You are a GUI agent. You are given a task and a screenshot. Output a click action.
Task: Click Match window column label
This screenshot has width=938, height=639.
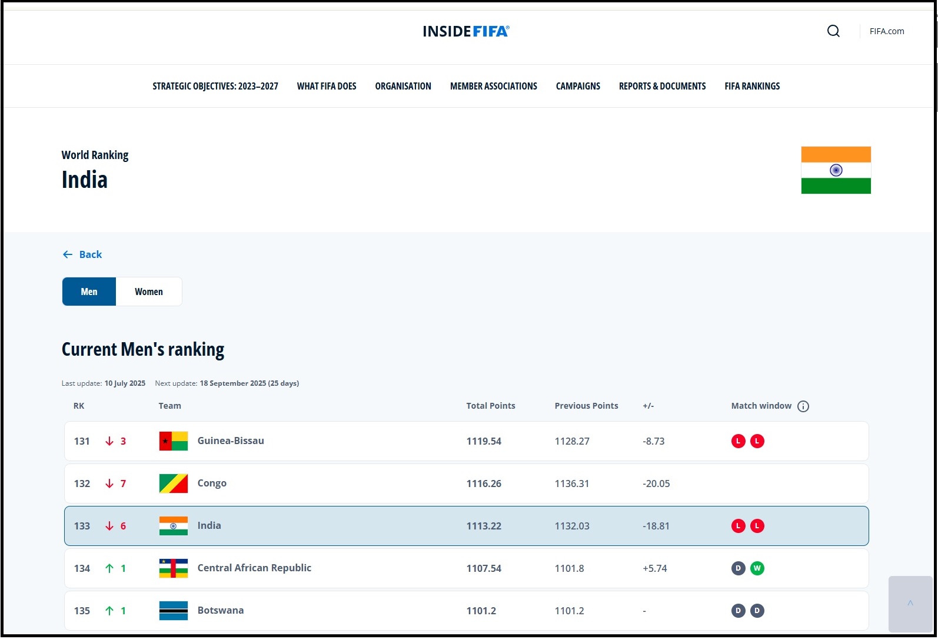[761, 406]
